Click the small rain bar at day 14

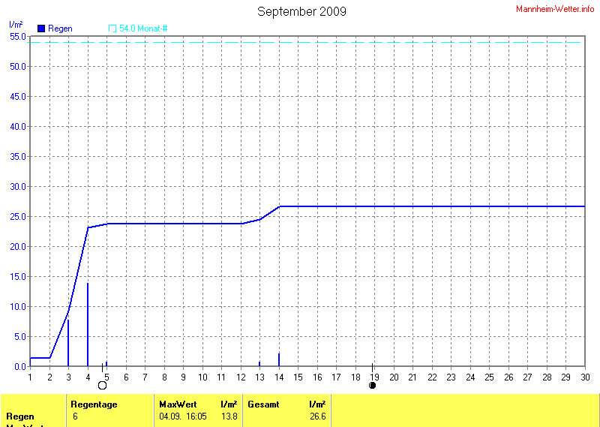[x=279, y=359]
